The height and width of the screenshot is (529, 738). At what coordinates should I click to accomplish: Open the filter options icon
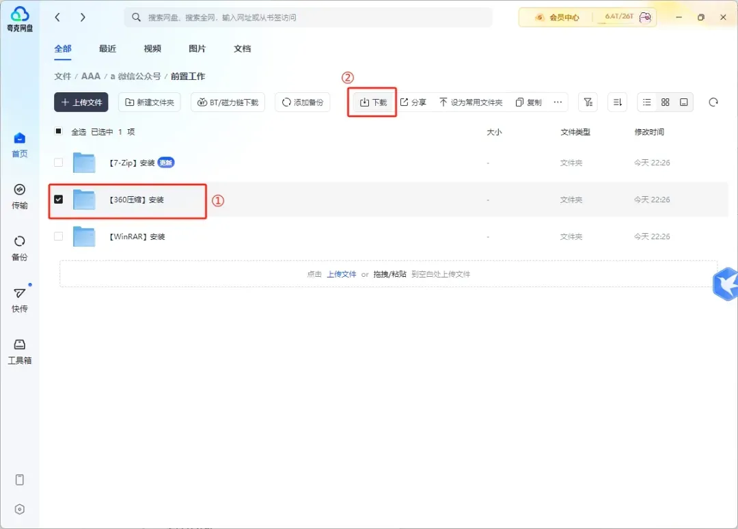(x=588, y=102)
